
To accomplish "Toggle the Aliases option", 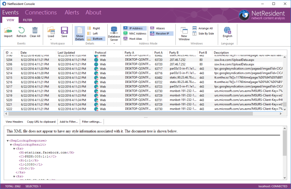I will tap(157, 28).
